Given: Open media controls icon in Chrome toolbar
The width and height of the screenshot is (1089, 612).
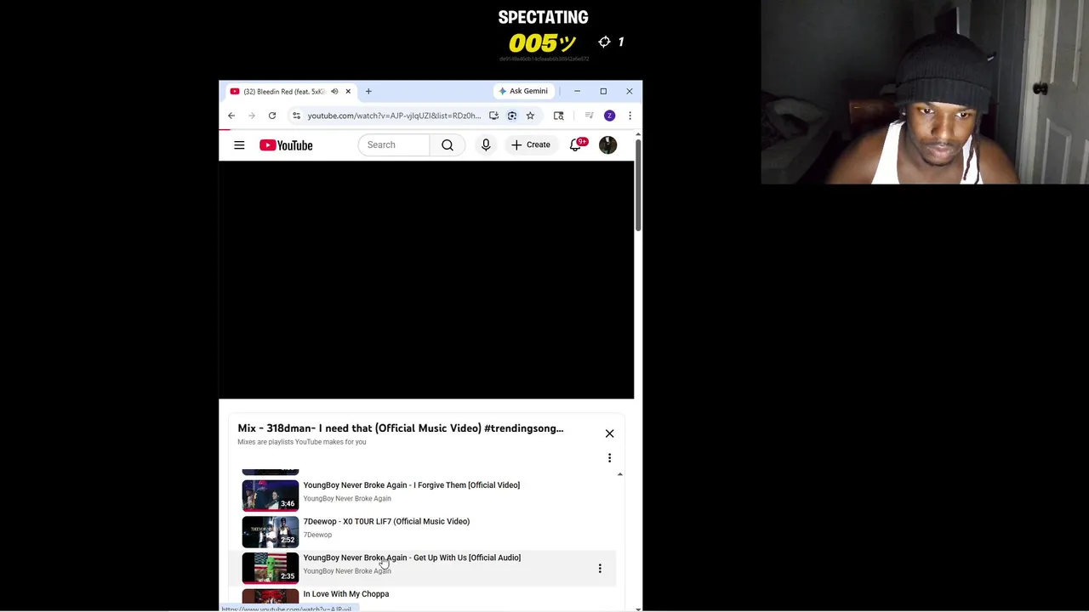Looking at the screenshot, I should pyautogui.click(x=589, y=116).
